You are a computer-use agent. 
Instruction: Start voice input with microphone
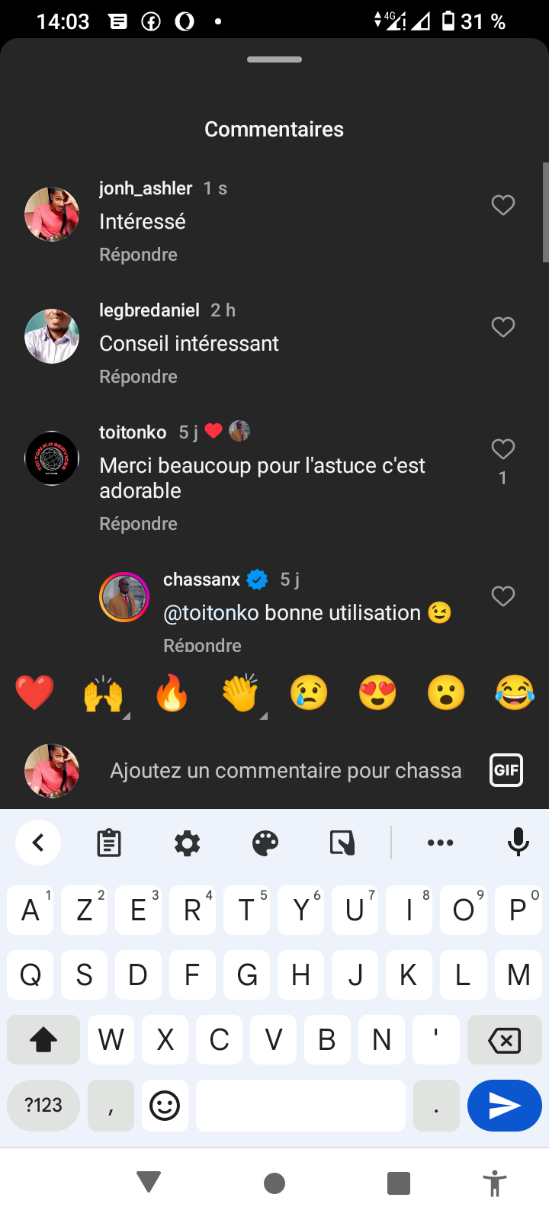[518, 843]
